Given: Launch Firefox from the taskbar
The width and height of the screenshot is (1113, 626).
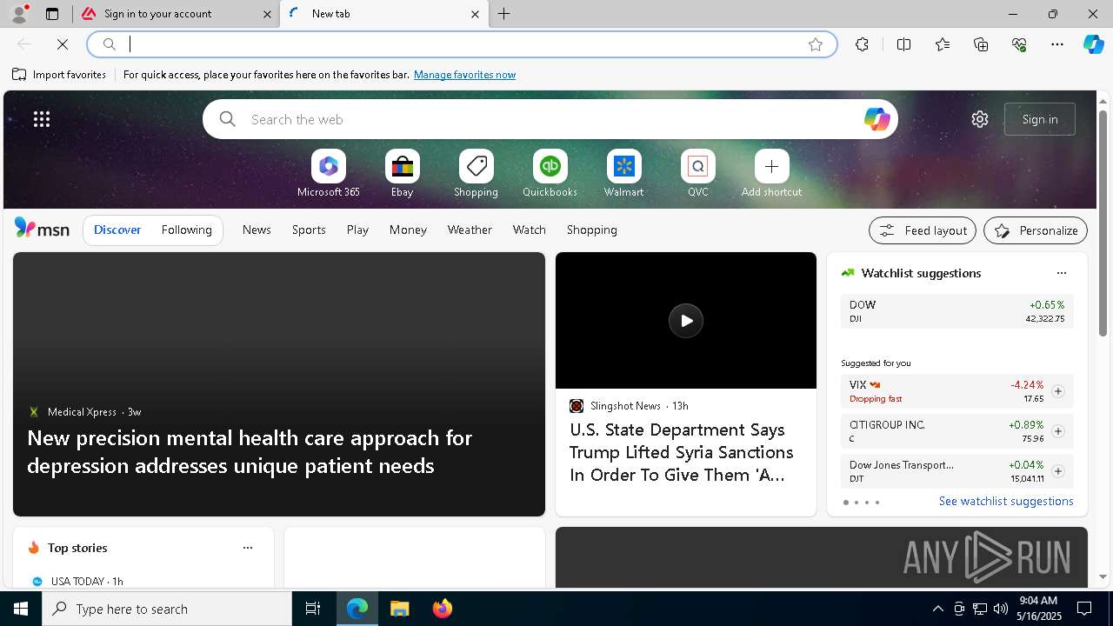Looking at the screenshot, I should [442, 609].
